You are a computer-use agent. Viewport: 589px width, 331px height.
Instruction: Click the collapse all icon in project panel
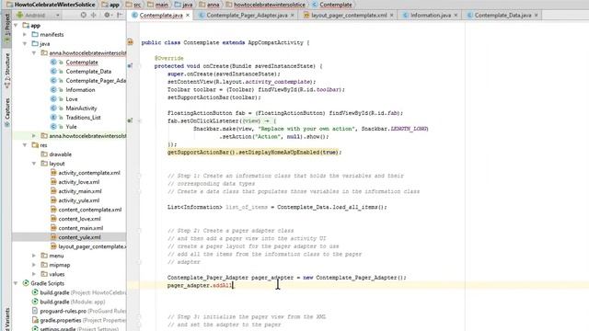tap(94, 15)
